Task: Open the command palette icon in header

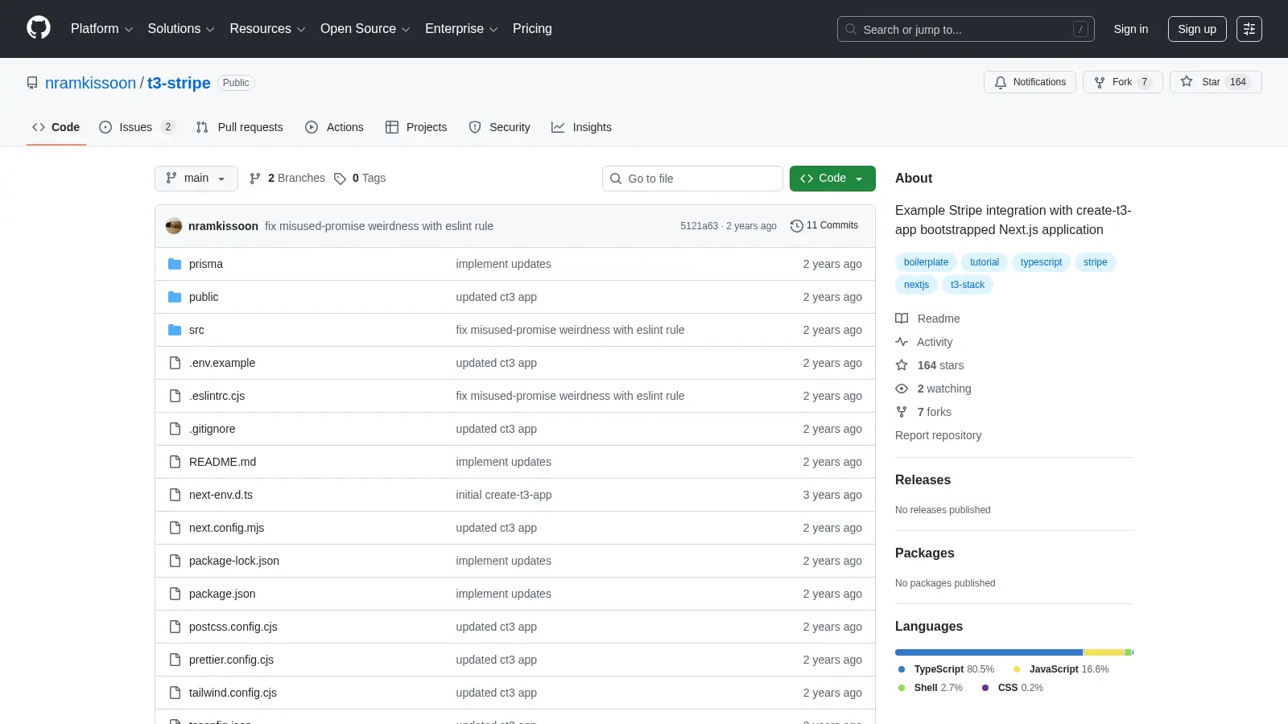Action: click(x=1249, y=29)
